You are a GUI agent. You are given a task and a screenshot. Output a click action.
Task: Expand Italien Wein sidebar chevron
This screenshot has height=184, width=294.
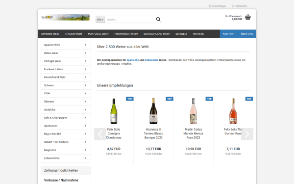85,53
